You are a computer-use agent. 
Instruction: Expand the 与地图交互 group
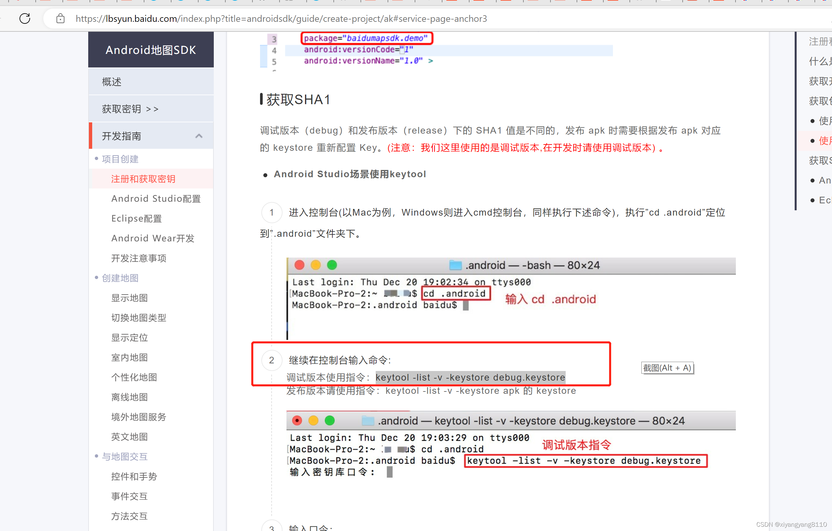coord(125,456)
